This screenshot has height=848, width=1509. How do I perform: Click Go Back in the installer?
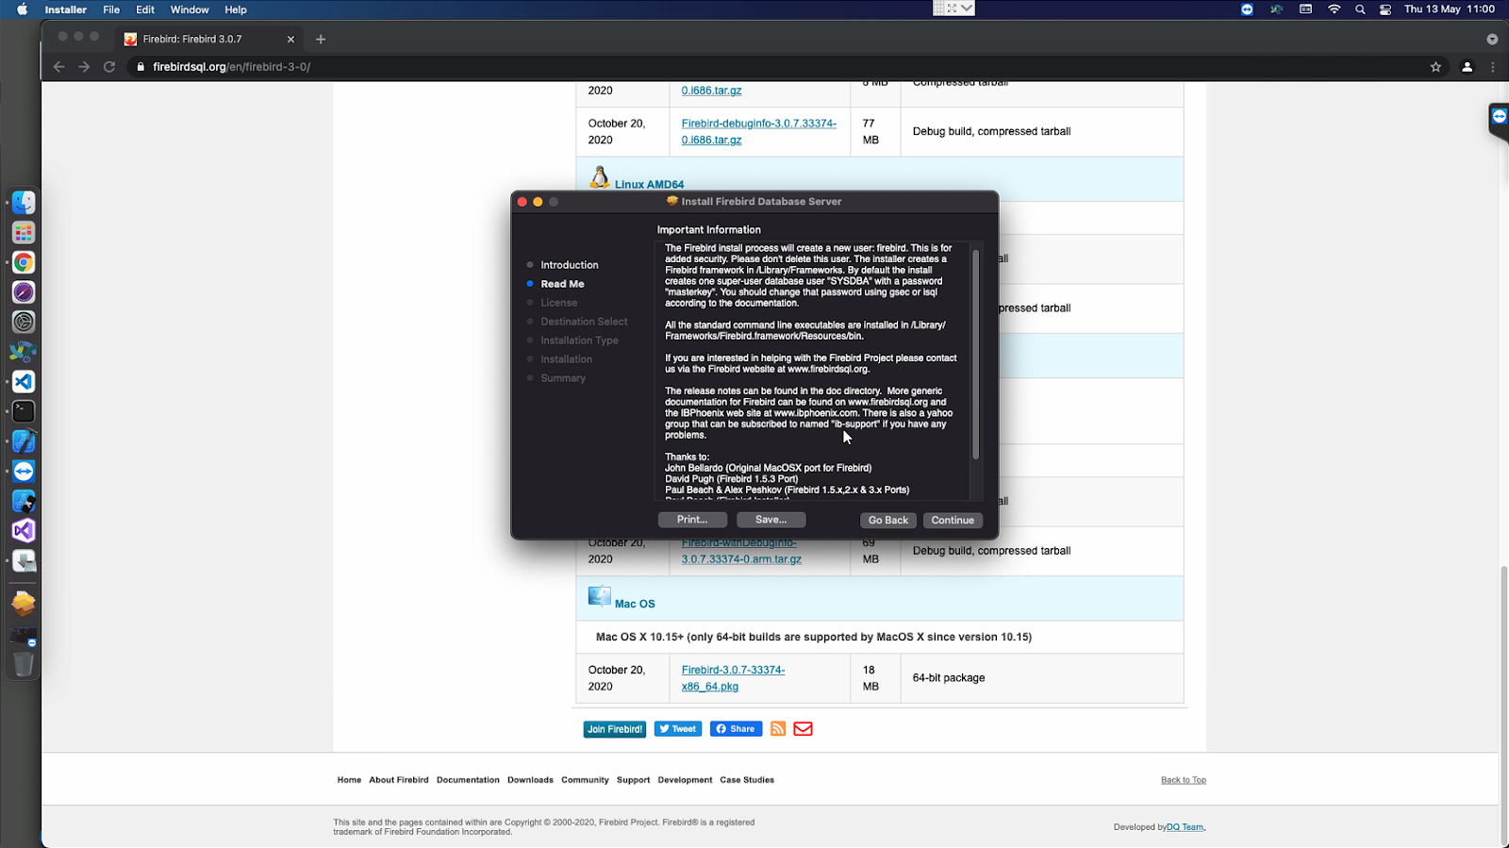click(888, 520)
